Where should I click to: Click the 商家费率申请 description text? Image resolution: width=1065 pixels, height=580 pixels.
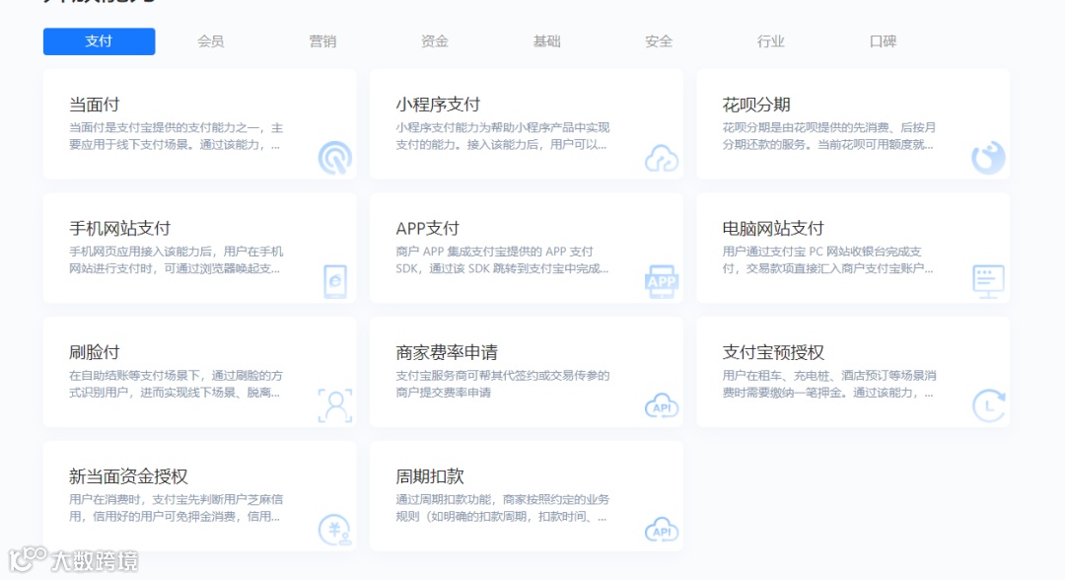503,385
